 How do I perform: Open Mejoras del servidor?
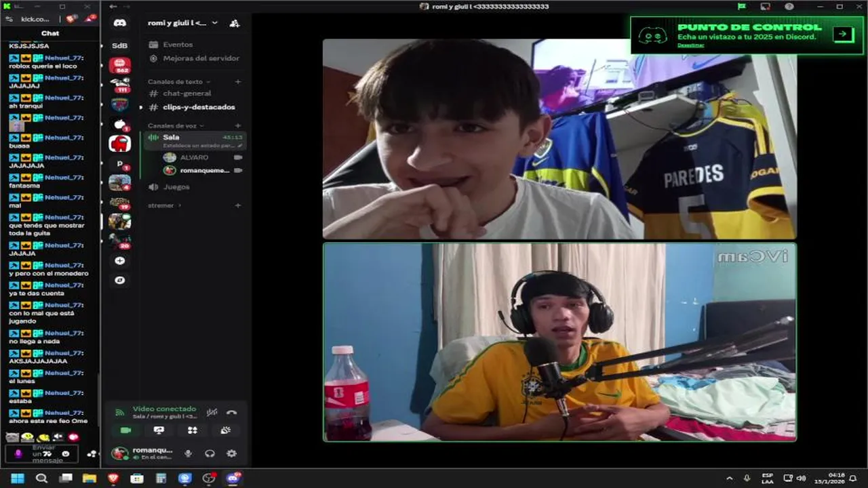tap(194, 58)
